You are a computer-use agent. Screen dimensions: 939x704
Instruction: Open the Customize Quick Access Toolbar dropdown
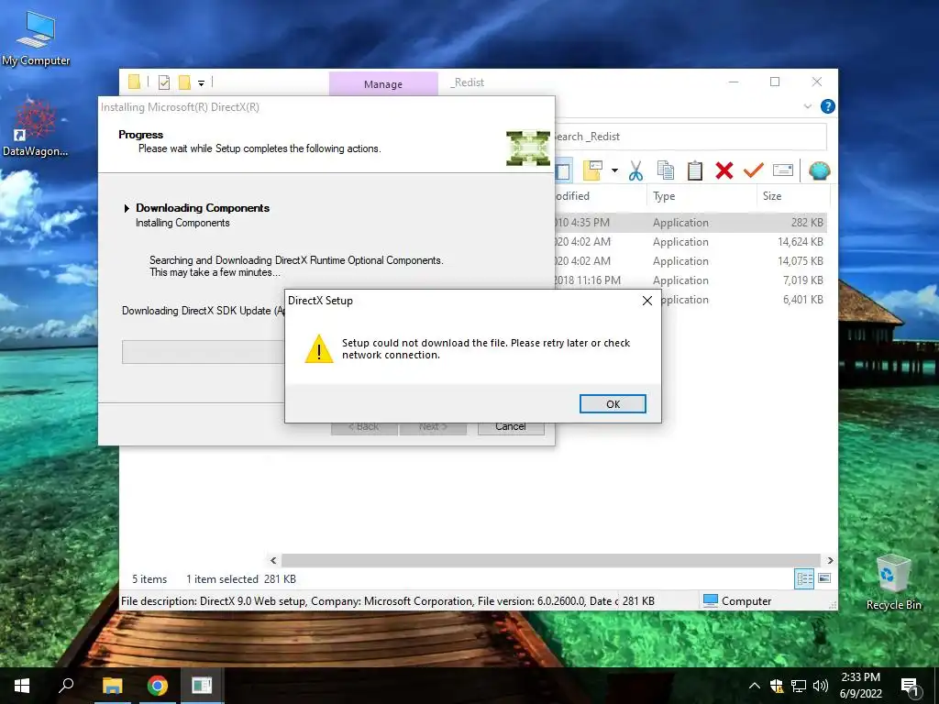201,83
